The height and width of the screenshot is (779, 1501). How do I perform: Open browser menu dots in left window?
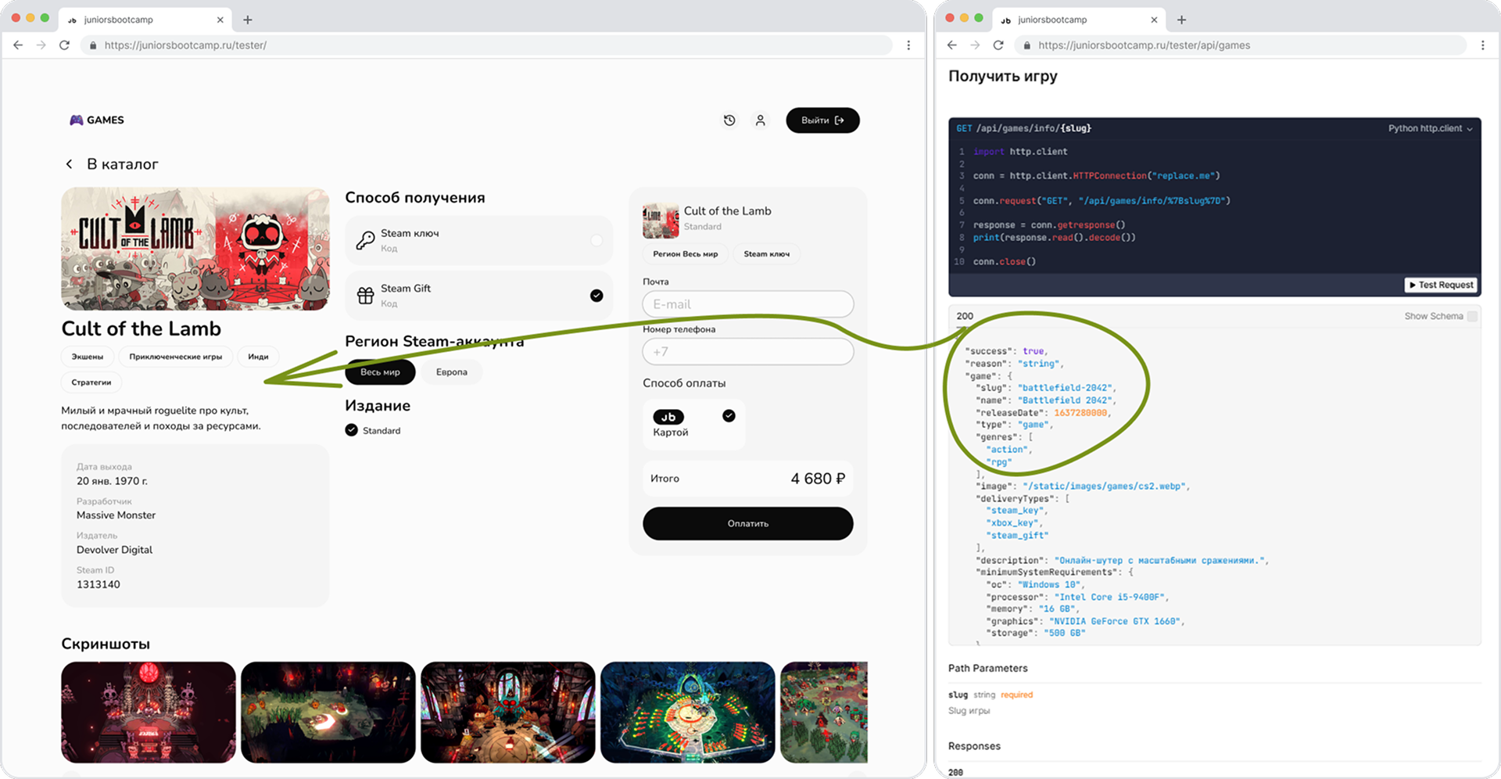click(x=908, y=45)
